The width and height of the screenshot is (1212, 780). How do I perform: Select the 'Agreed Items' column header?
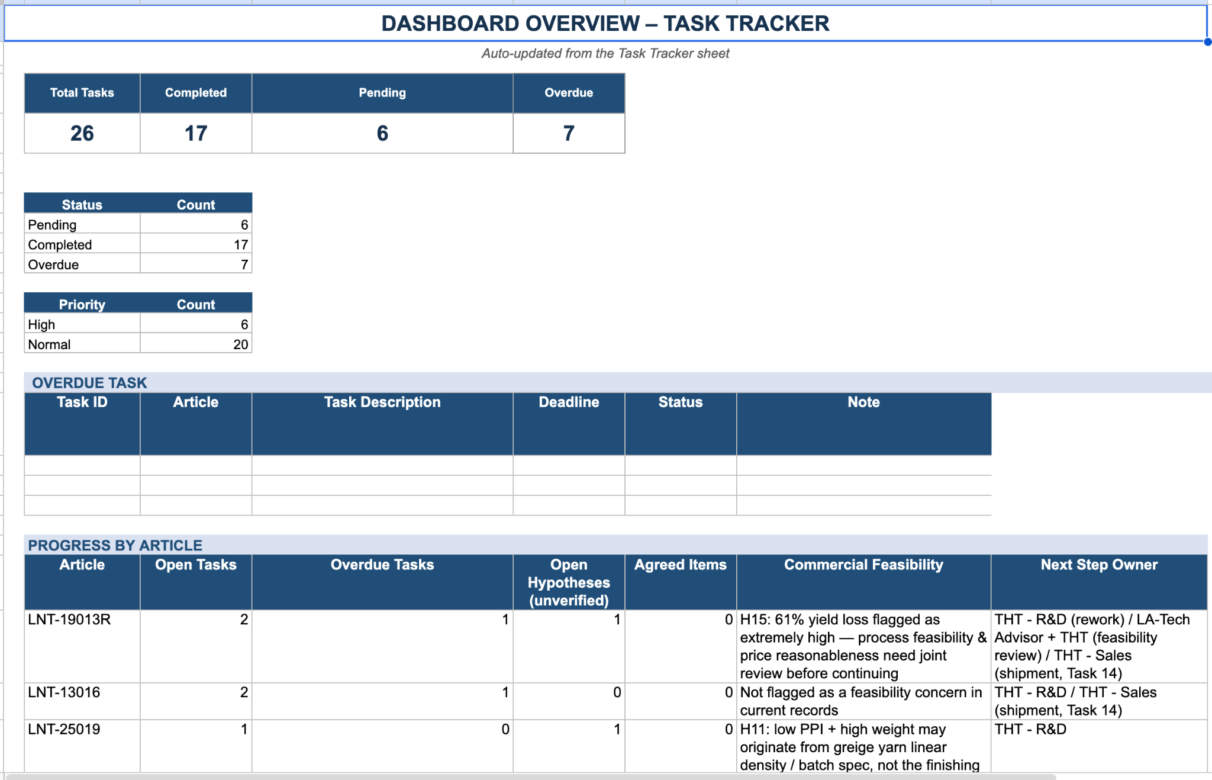[681, 582]
